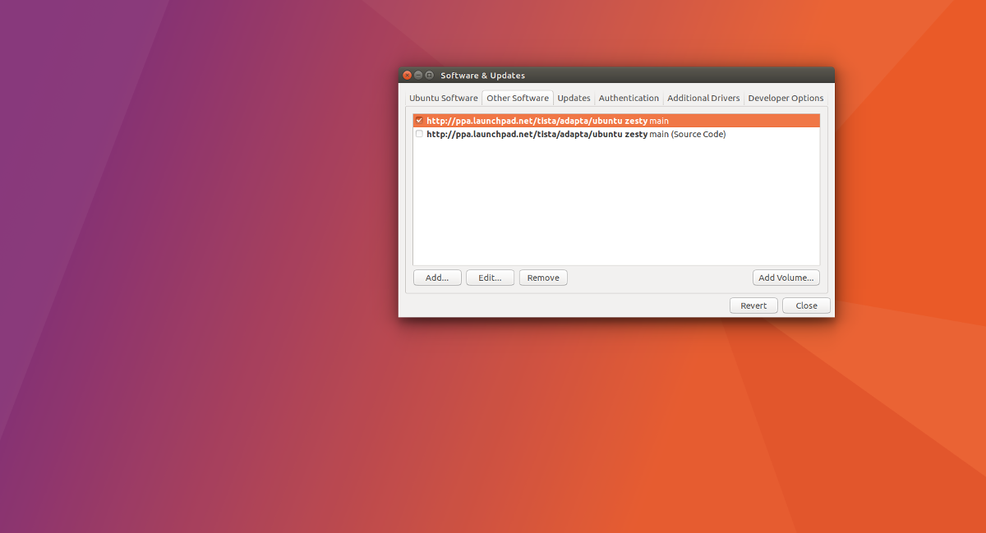Toggle the checkbox on the highlighted PPA entry
986x533 pixels.
click(x=419, y=120)
